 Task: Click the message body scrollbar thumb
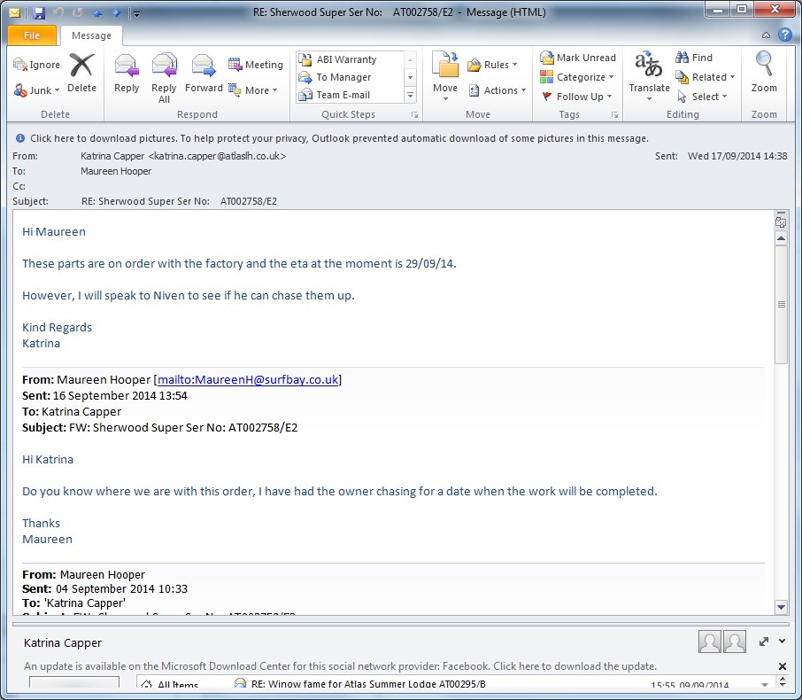pos(781,305)
